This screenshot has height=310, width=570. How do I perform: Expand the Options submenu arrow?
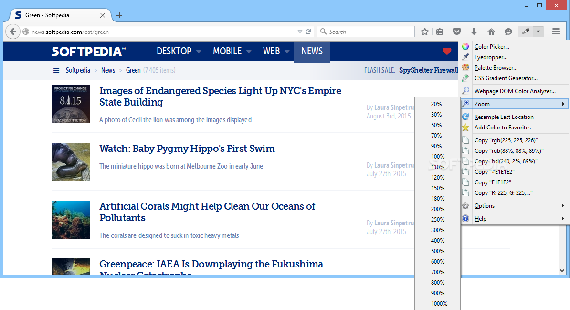pyautogui.click(x=563, y=205)
